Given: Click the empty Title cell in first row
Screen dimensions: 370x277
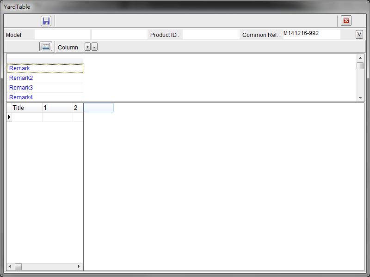Looking at the screenshot, I should (x=27, y=117).
